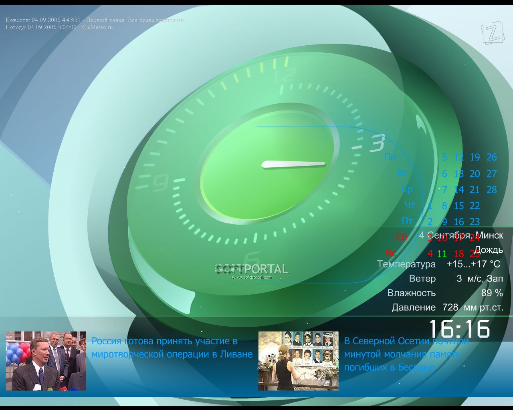Viewport: 513px width, 410px height.
Task: Click the Пн weekday label
Action: (x=390, y=157)
